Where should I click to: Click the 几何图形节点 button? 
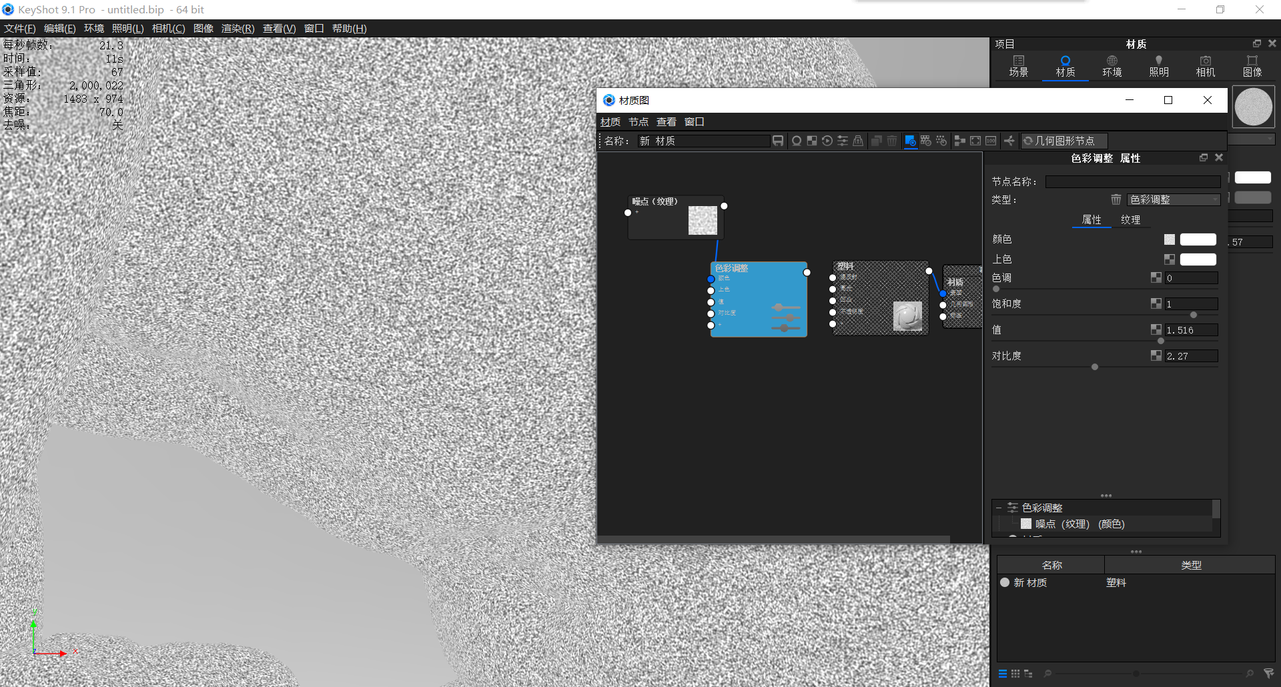[x=1063, y=141]
